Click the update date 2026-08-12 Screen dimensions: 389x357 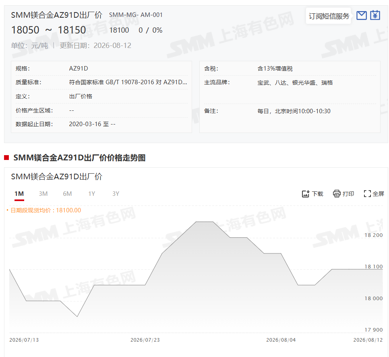pyautogui.click(x=112, y=46)
